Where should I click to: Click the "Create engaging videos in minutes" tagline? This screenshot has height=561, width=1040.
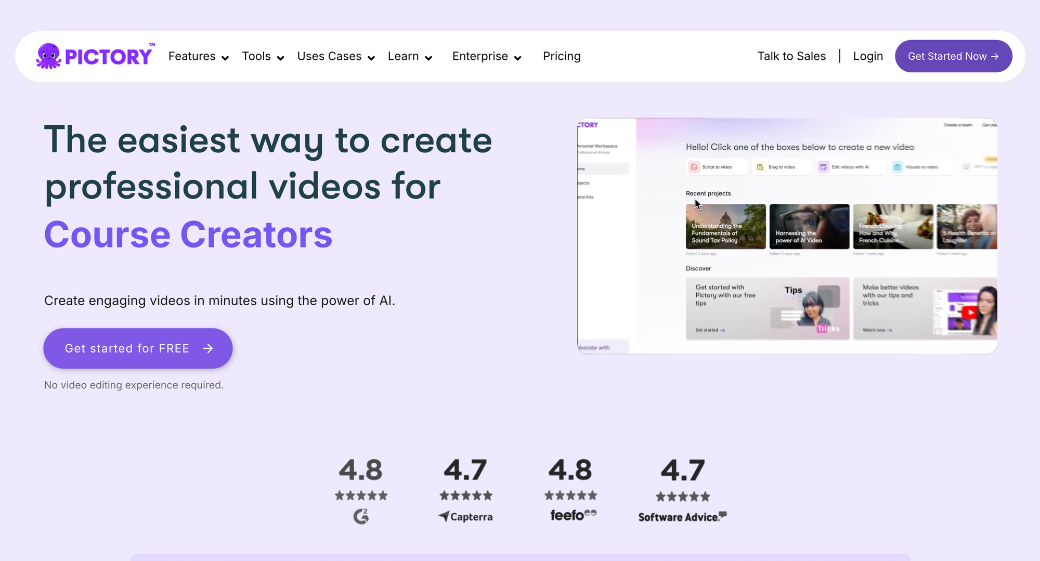(219, 301)
